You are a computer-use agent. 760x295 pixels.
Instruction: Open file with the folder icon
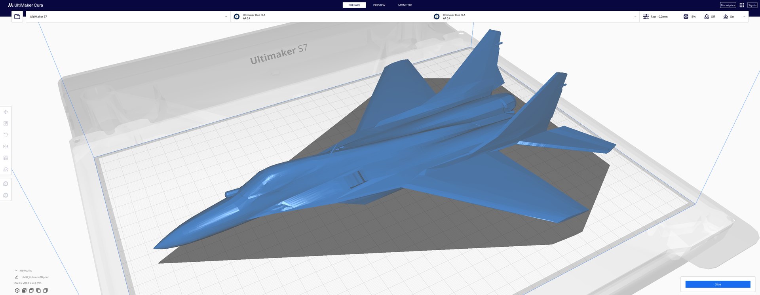coord(17,17)
